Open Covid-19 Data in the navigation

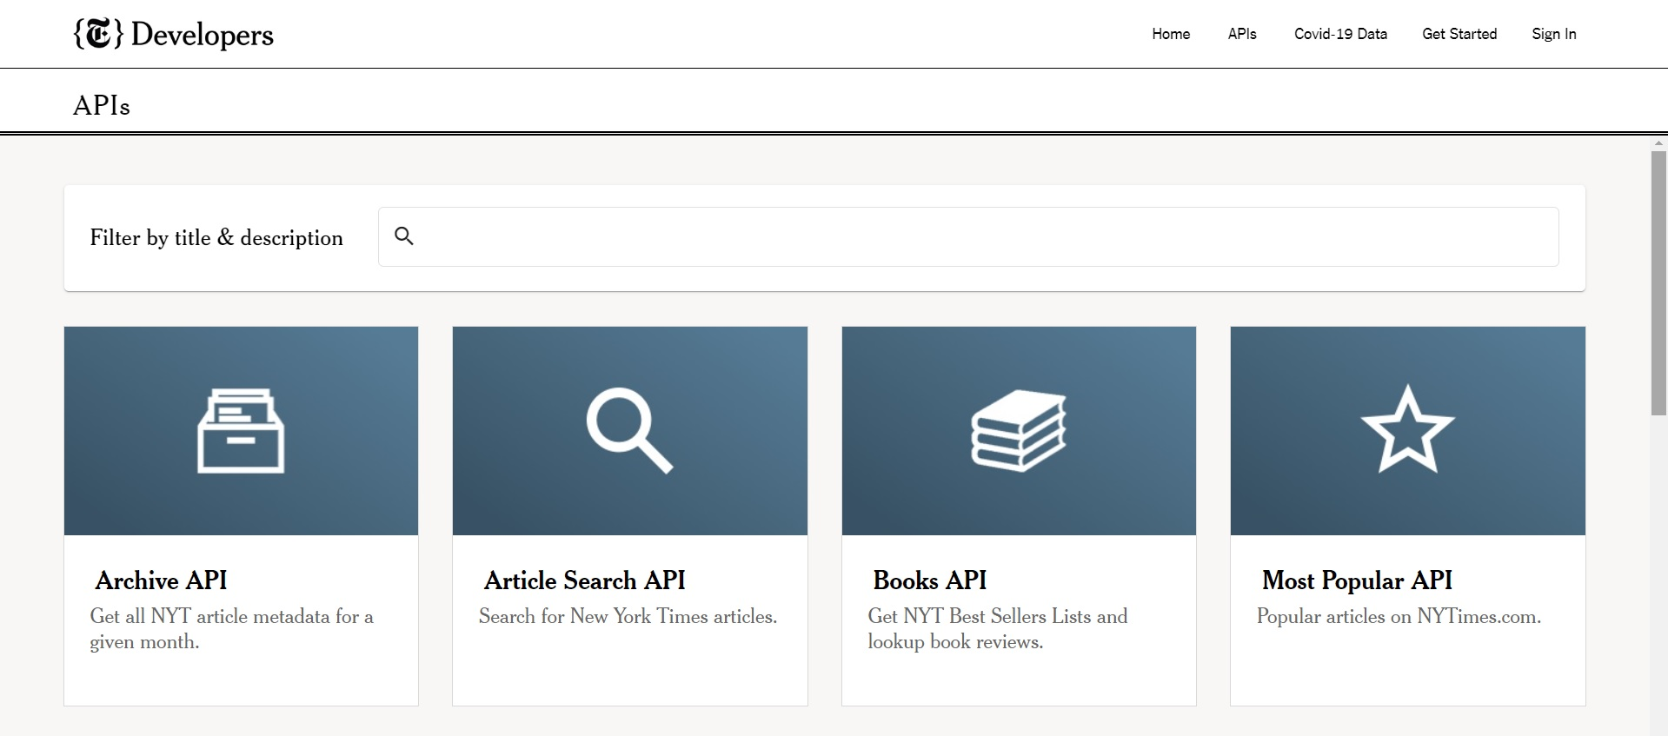coord(1340,34)
